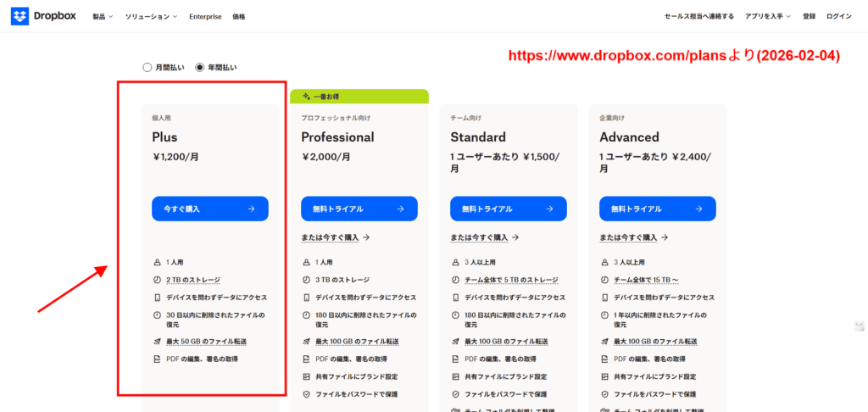This screenshot has height=412, width=868.
Task: Click the sparkle icon in 一番お得 badge
Action: pos(305,97)
